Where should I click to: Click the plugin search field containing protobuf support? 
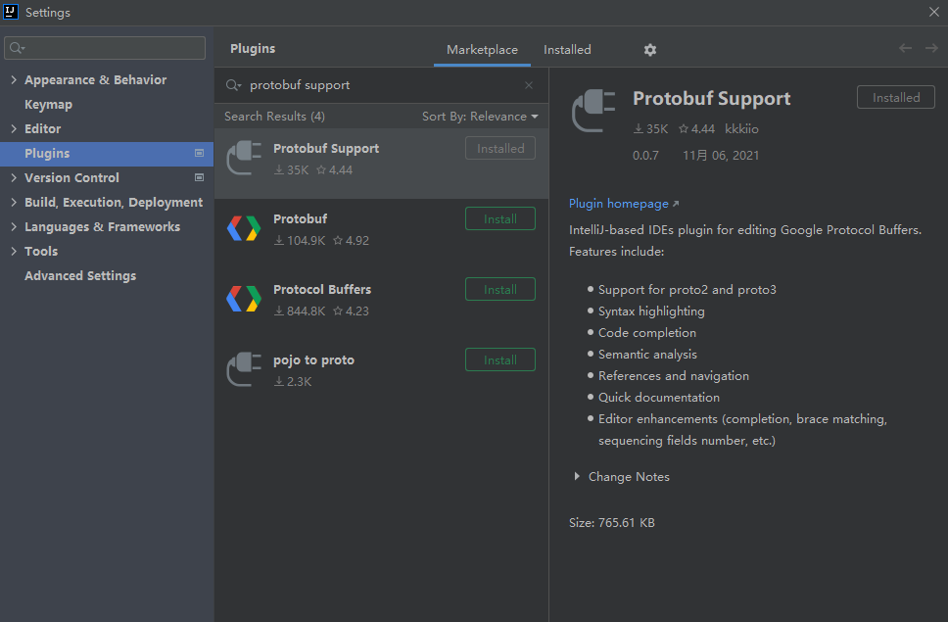pyautogui.click(x=381, y=85)
